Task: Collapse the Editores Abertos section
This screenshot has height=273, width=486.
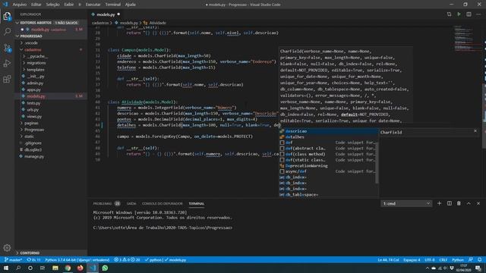Action: [51, 23]
